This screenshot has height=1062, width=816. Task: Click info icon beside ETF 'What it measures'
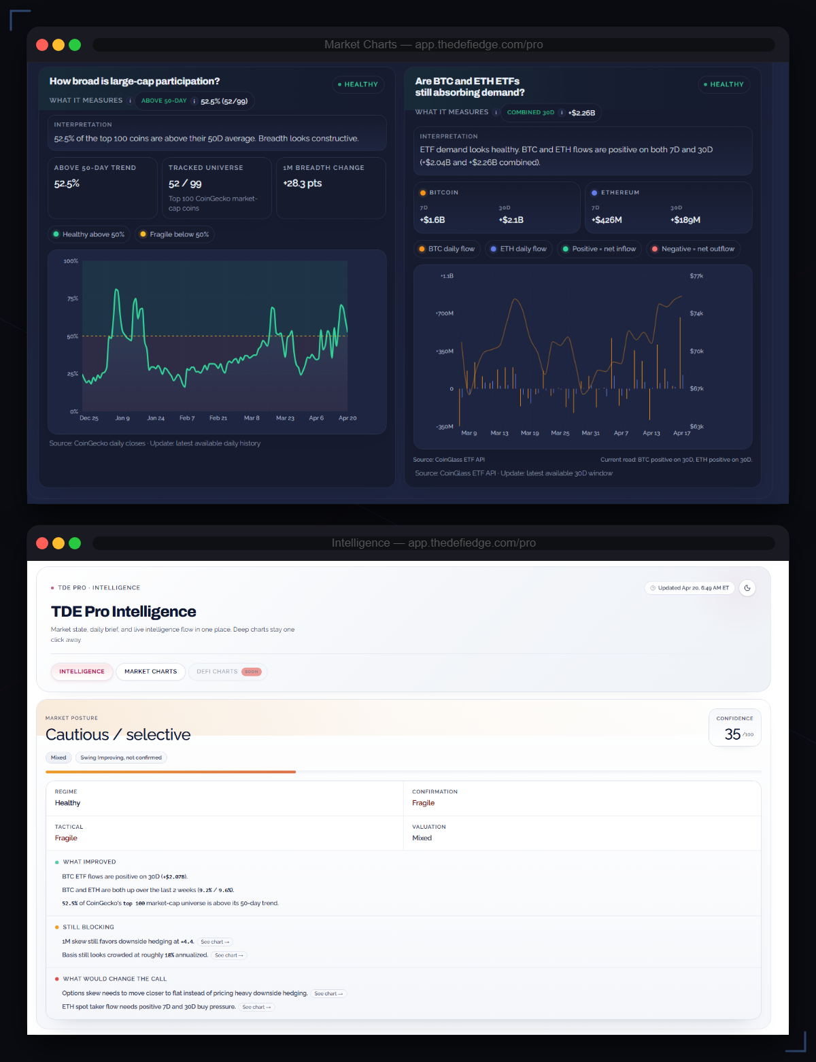pos(496,112)
